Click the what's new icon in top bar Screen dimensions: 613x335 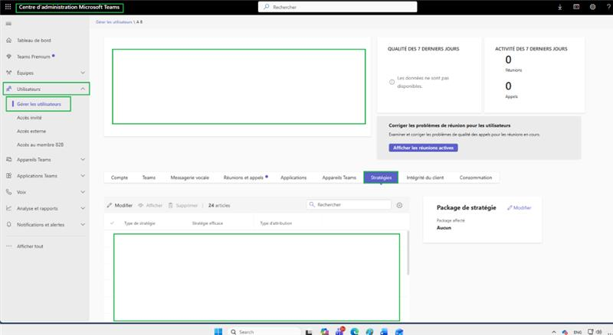pyautogui.click(x=576, y=7)
